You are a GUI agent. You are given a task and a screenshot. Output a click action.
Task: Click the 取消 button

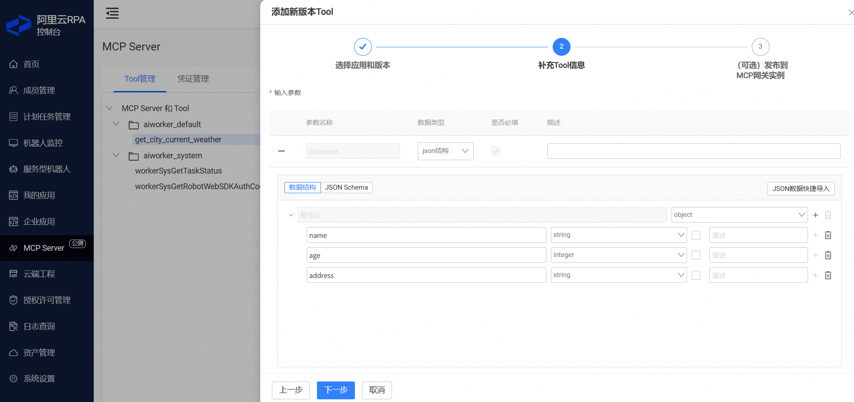coord(377,390)
